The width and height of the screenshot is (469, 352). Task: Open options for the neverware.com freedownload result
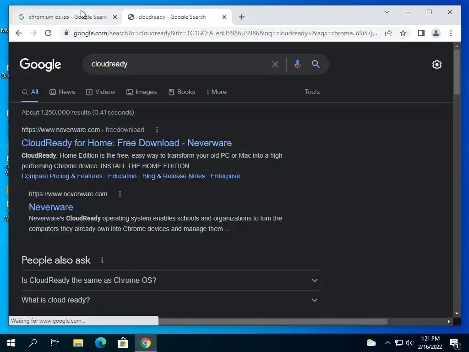(157, 130)
